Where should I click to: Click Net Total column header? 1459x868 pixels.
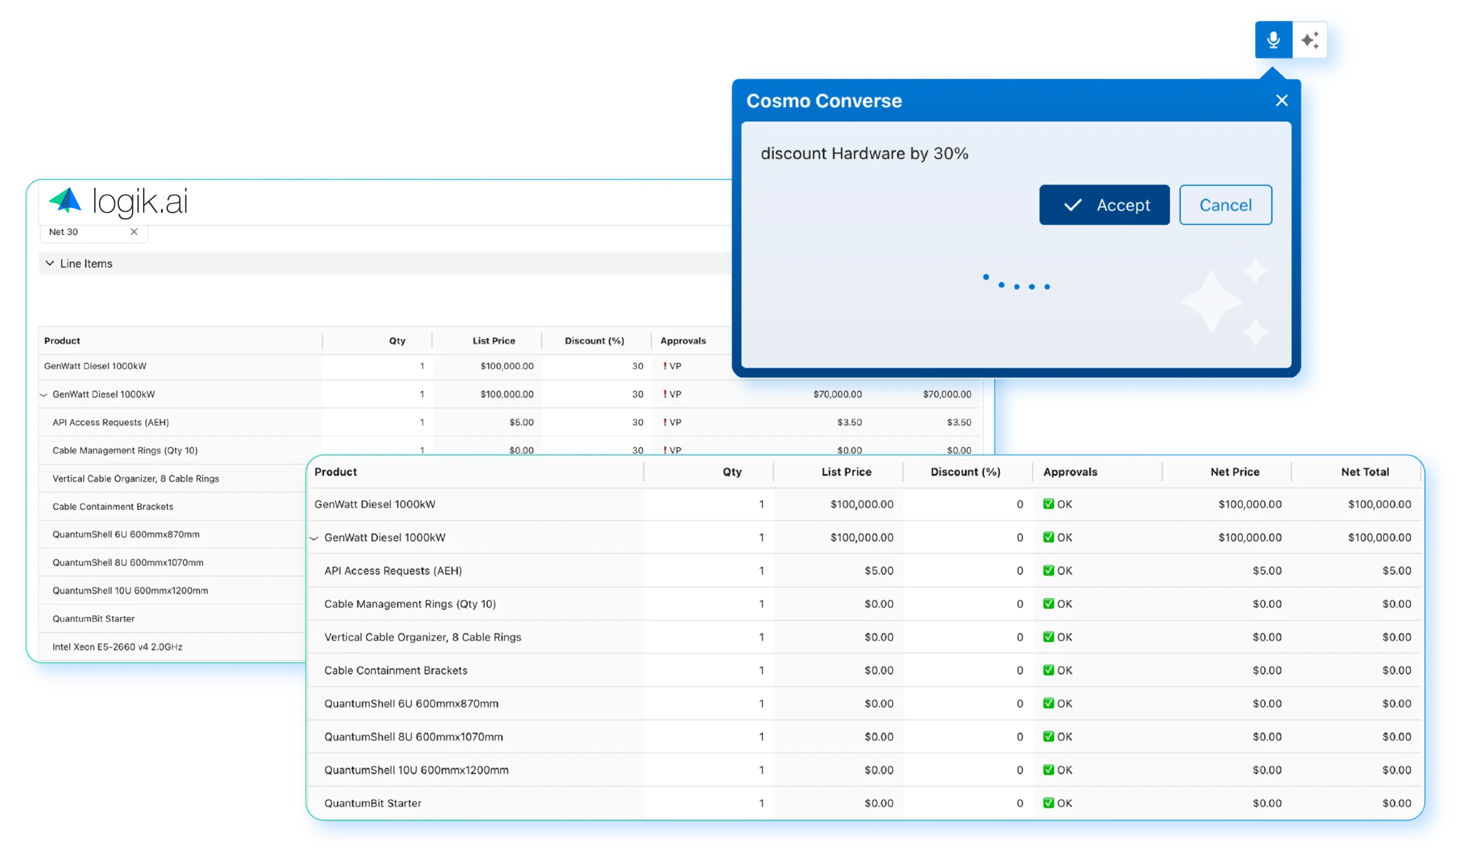1365,472
